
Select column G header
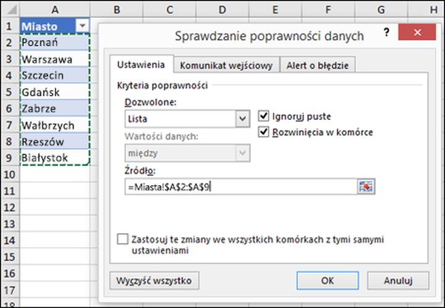coord(381,10)
